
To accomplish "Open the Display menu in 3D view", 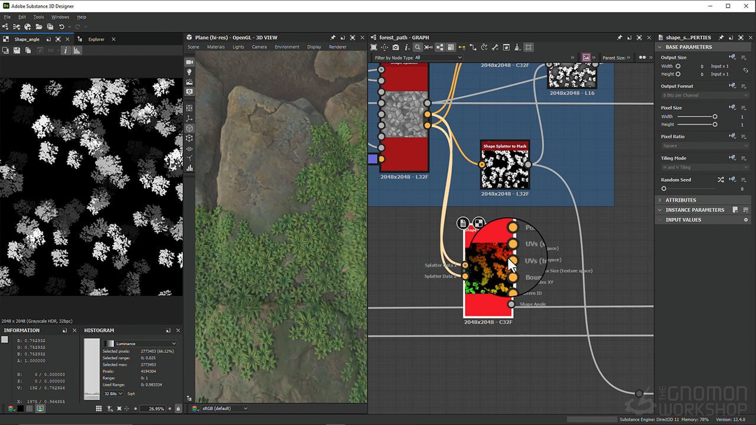I will tap(314, 47).
